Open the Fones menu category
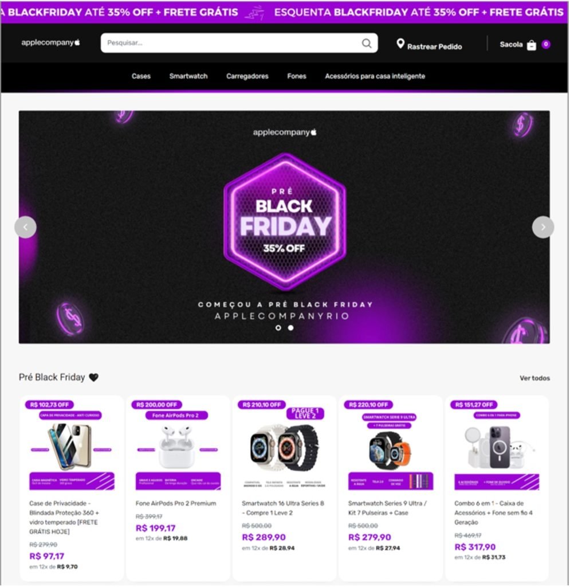Image resolution: width=570 pixels, height=587 pixels. (x=297, y=76)
